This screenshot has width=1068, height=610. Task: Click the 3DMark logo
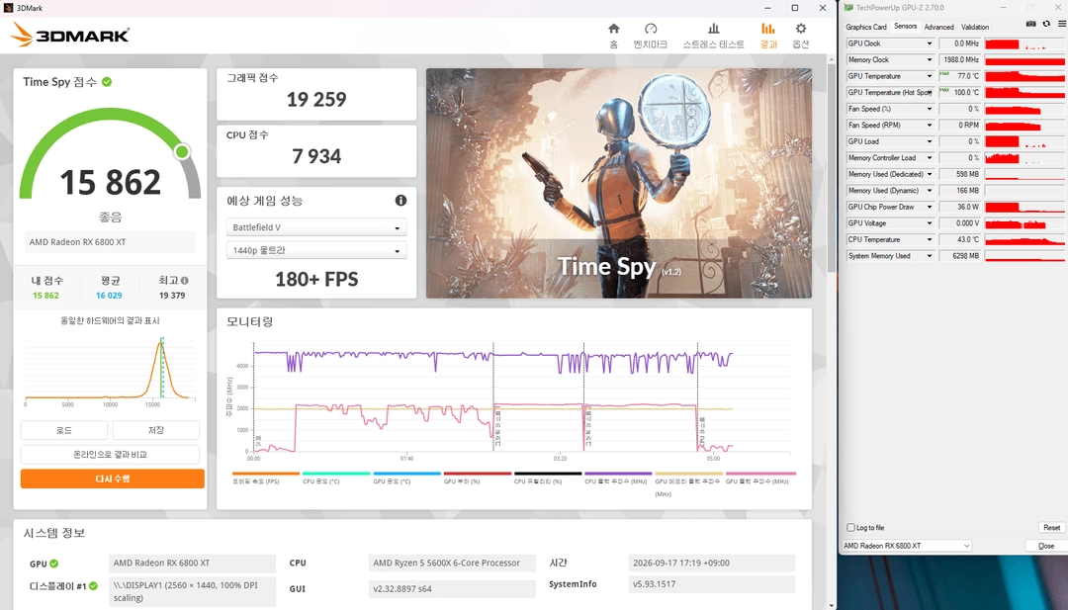[x=71, y=35]
